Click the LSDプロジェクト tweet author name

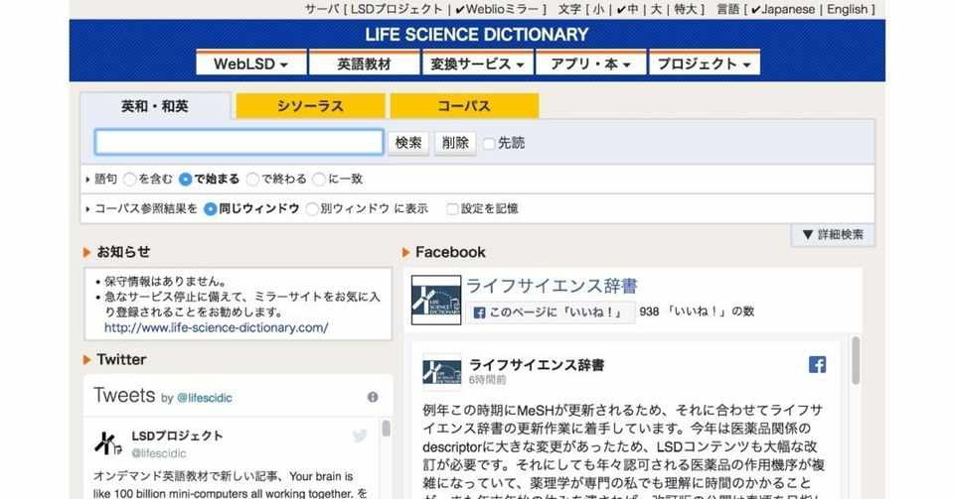point(177,436)
